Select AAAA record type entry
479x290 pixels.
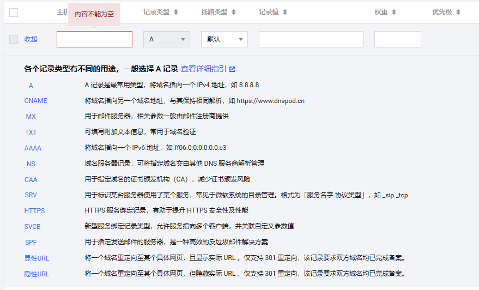point(33,148)
